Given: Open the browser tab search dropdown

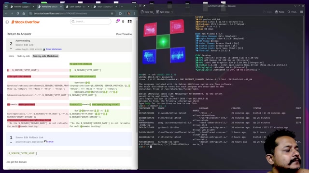Looking at the screenshot, I should [x=6, y=6].
